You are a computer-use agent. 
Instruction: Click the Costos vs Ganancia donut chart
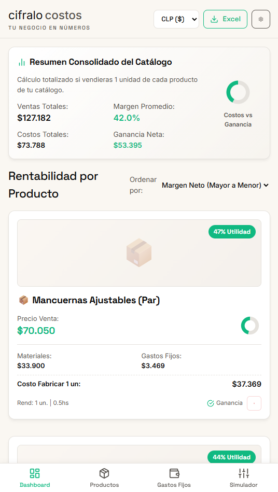238,92
